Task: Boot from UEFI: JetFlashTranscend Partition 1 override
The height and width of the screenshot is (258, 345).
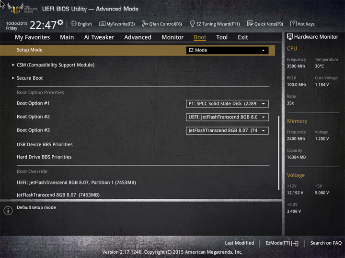Action: [76, 183]
